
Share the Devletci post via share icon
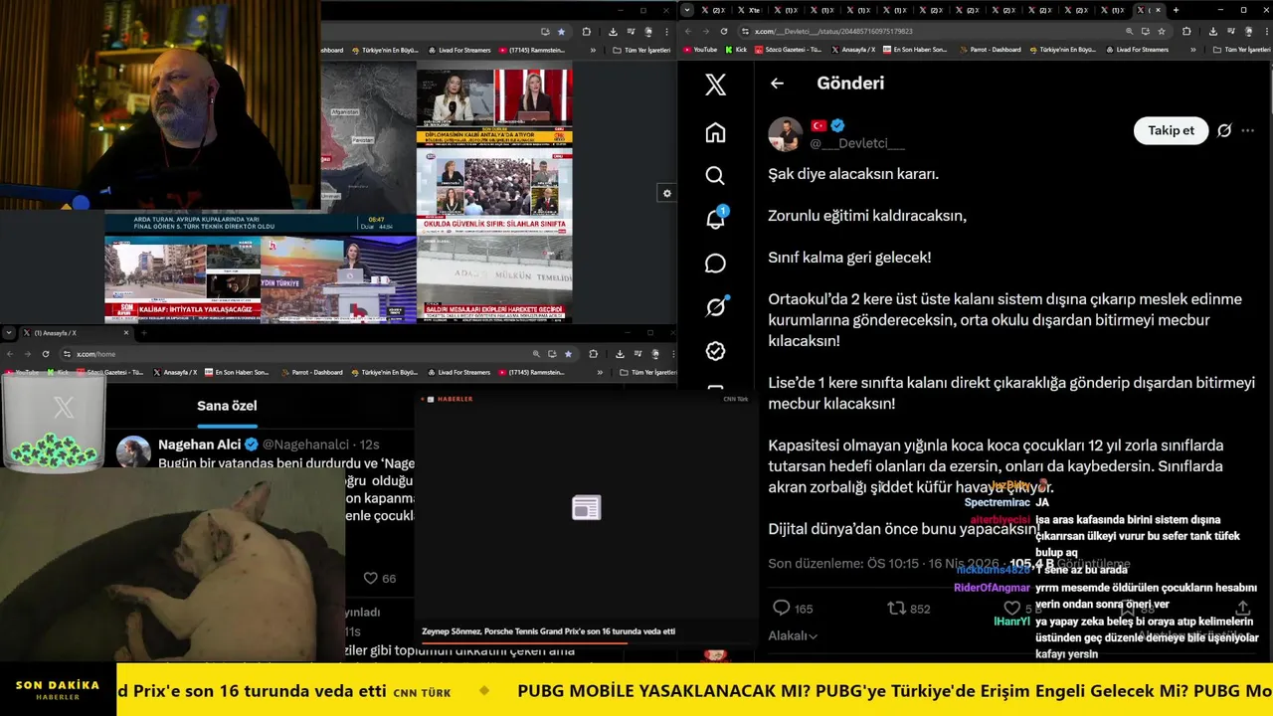point(1242,608)
